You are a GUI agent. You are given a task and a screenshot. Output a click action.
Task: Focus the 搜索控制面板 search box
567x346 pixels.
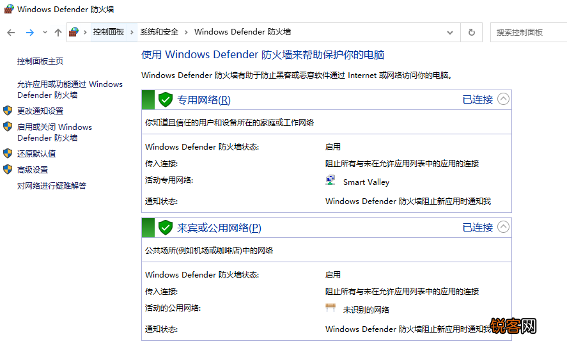click(529, 32)
